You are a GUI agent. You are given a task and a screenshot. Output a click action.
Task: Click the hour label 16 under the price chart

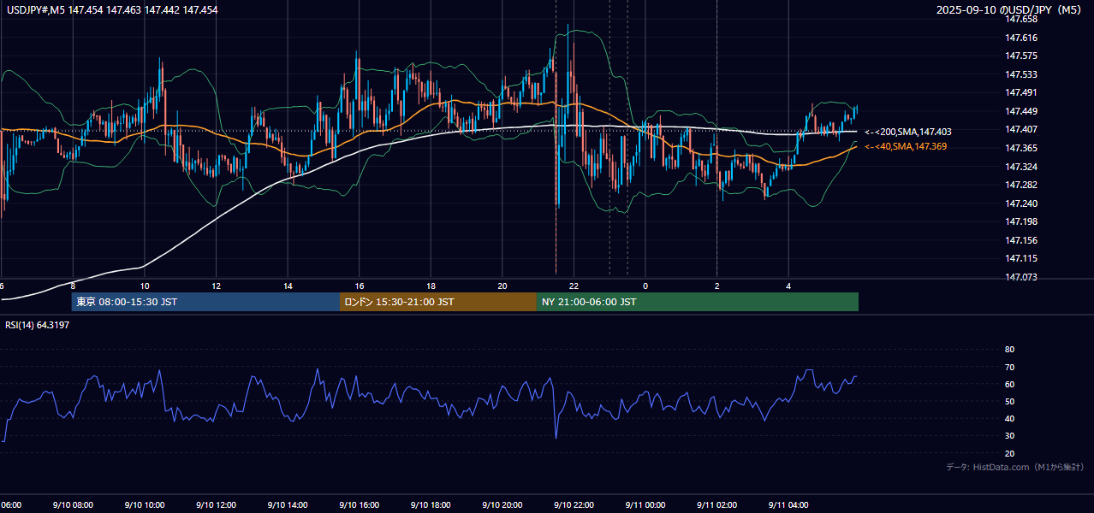coord(360,286)
